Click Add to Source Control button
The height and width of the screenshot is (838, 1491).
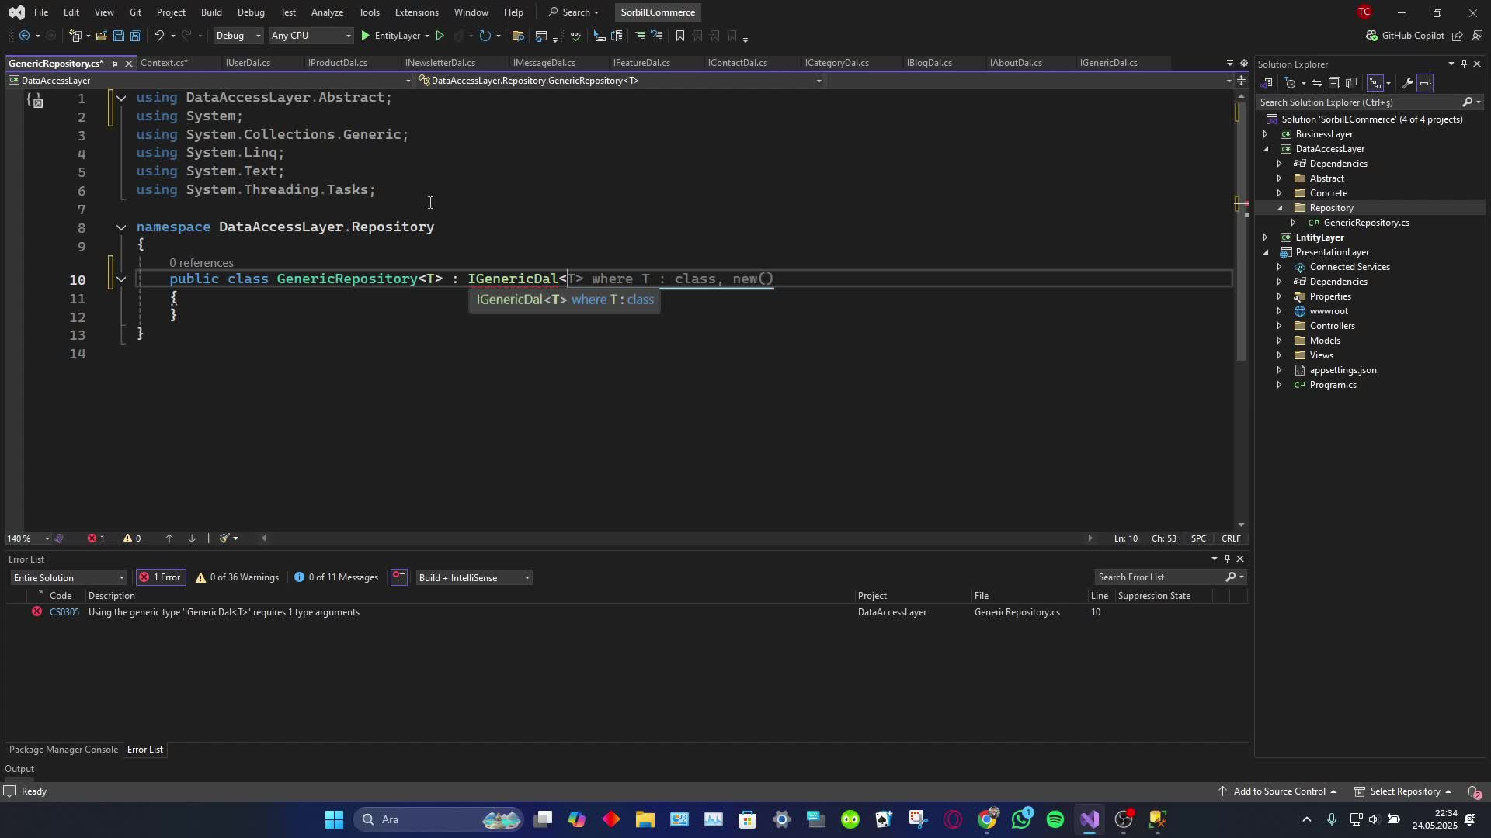tap(1279, 791)
